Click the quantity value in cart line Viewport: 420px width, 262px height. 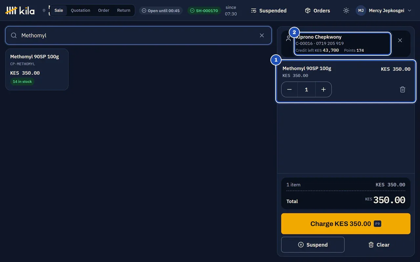click(x=306, y=89)
